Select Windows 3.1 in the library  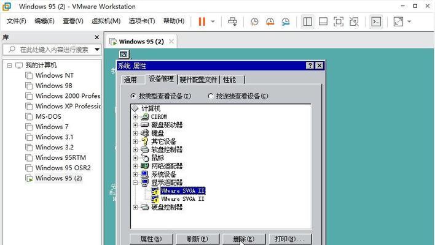point(54,137)
